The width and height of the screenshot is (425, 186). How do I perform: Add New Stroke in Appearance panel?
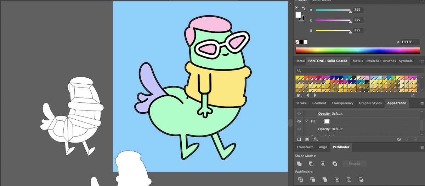(299, 139)
